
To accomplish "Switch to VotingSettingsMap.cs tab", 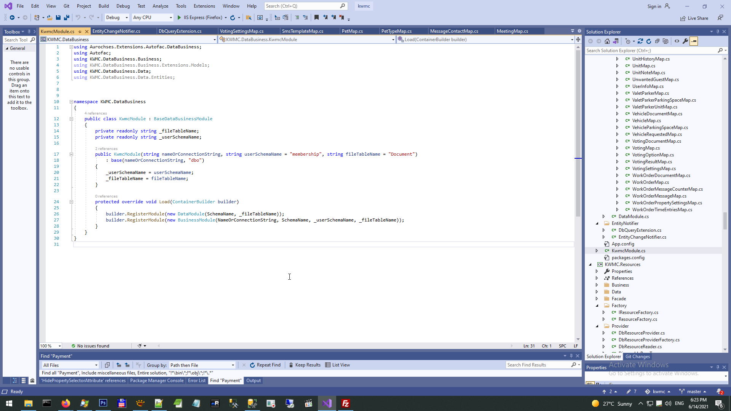I will tap(242, 31).
